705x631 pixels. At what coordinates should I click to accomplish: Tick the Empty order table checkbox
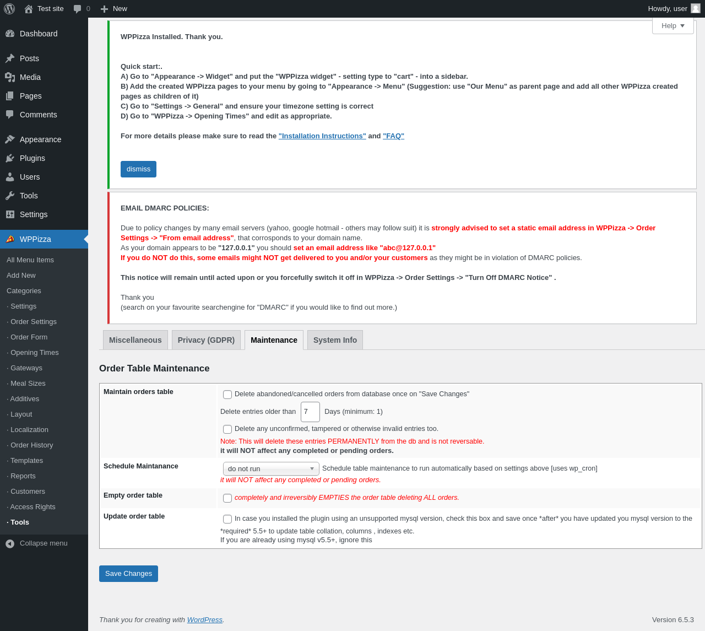coord(227,498)
